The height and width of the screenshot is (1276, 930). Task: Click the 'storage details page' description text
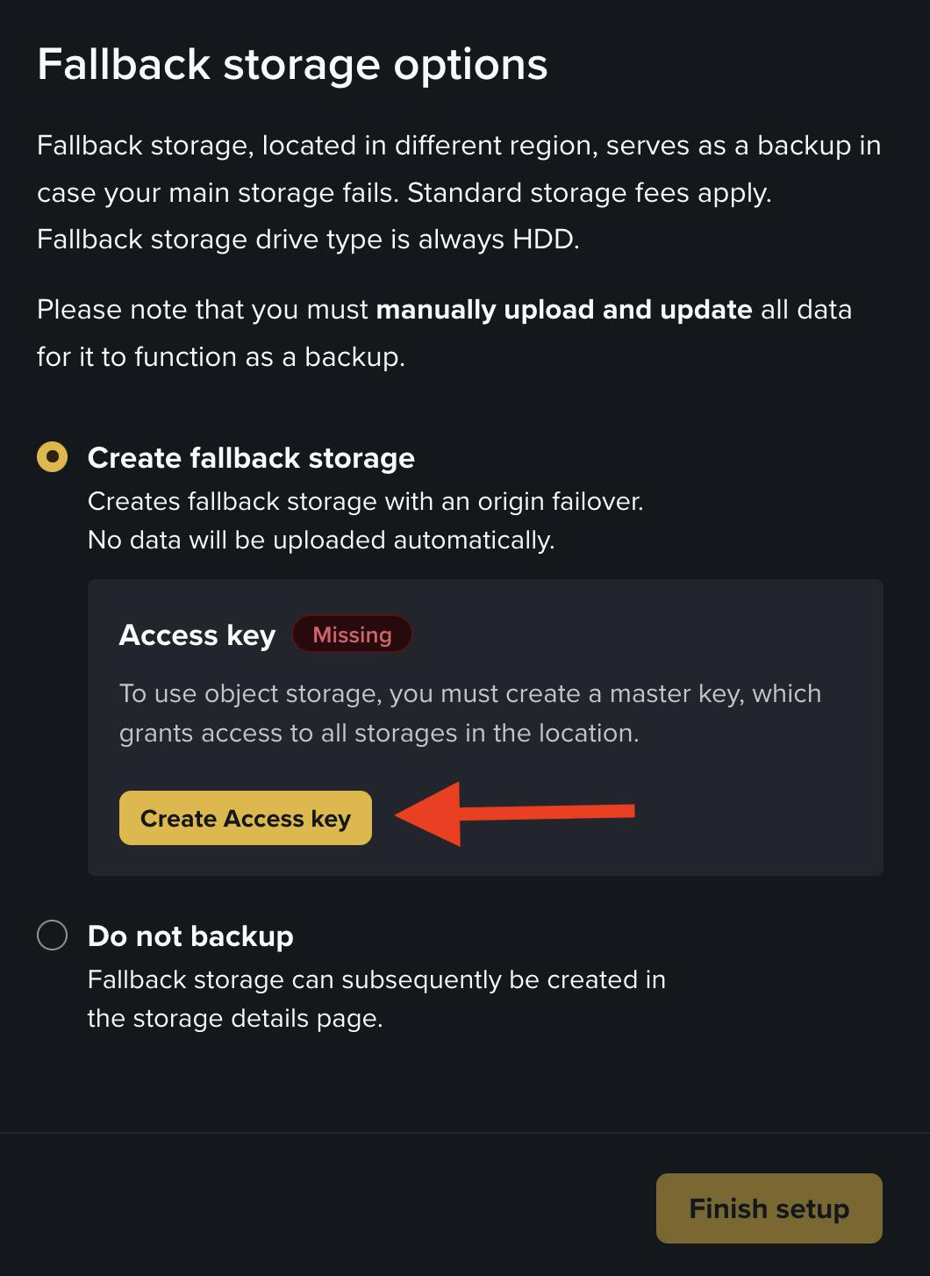(x=235, y=1019)
